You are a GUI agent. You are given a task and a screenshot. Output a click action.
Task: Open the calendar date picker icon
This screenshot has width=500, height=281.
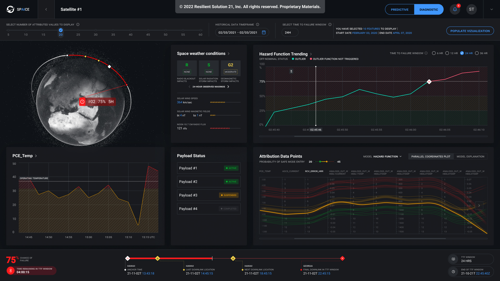point(264,32)
